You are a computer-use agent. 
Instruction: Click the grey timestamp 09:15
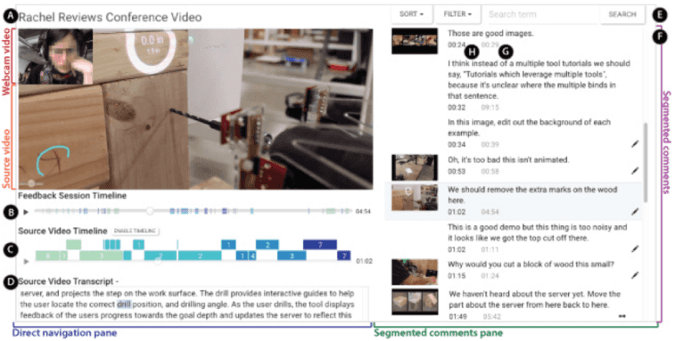[490, 108]
